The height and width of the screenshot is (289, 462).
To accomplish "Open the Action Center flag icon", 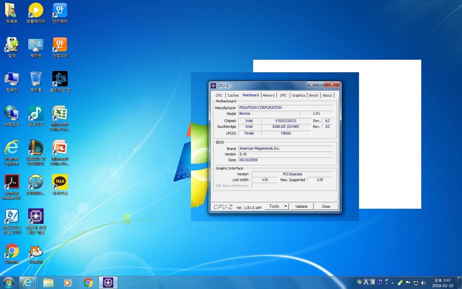I will tap(408, 283).
